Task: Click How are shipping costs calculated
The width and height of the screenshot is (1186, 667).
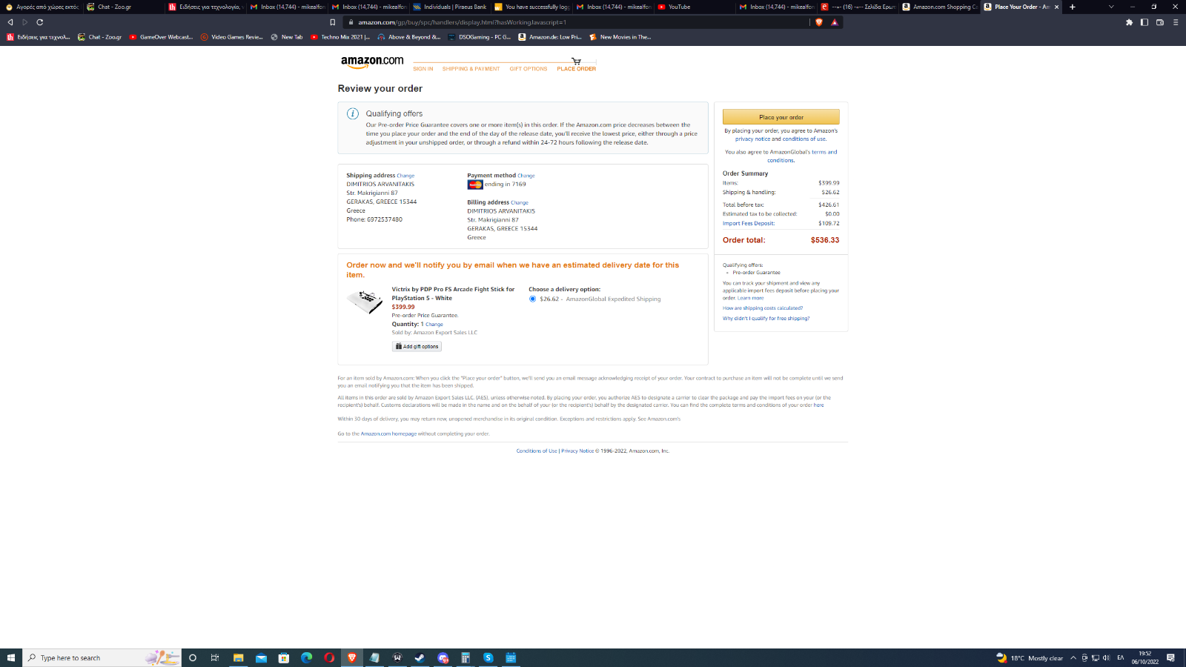Action: click(x=763, y=308)
